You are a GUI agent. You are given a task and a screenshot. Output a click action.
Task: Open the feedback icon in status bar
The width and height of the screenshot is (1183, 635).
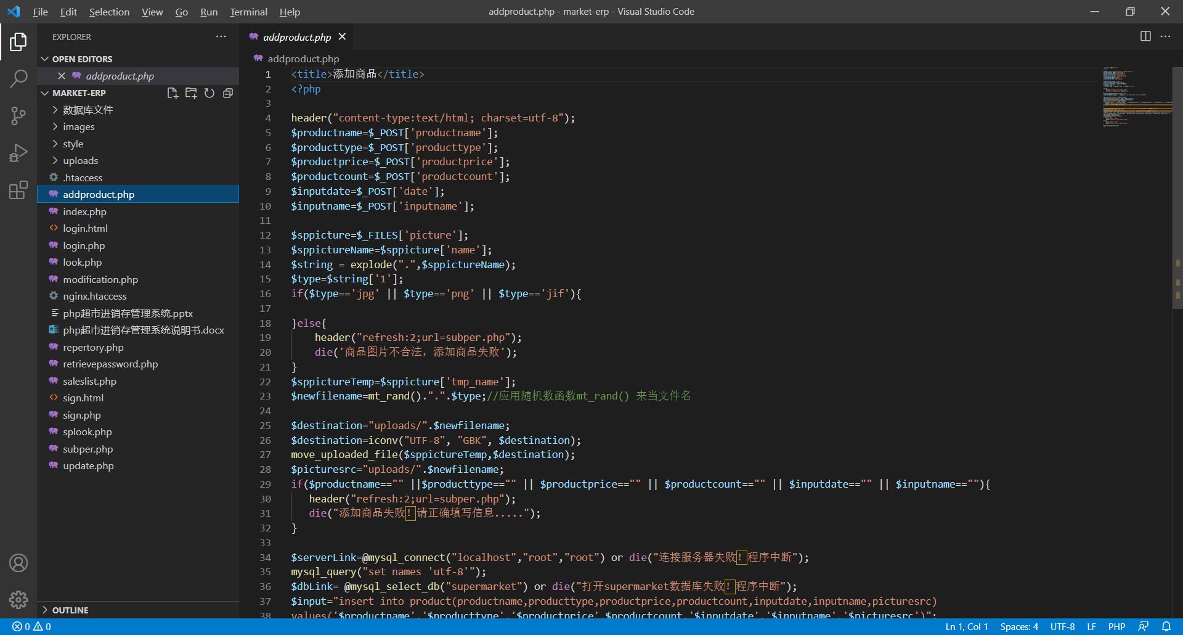click(x=1144, y=626)
